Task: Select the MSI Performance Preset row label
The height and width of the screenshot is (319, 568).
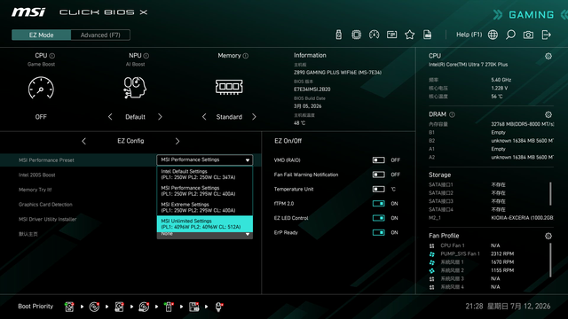Action: (x=46, y=160)
